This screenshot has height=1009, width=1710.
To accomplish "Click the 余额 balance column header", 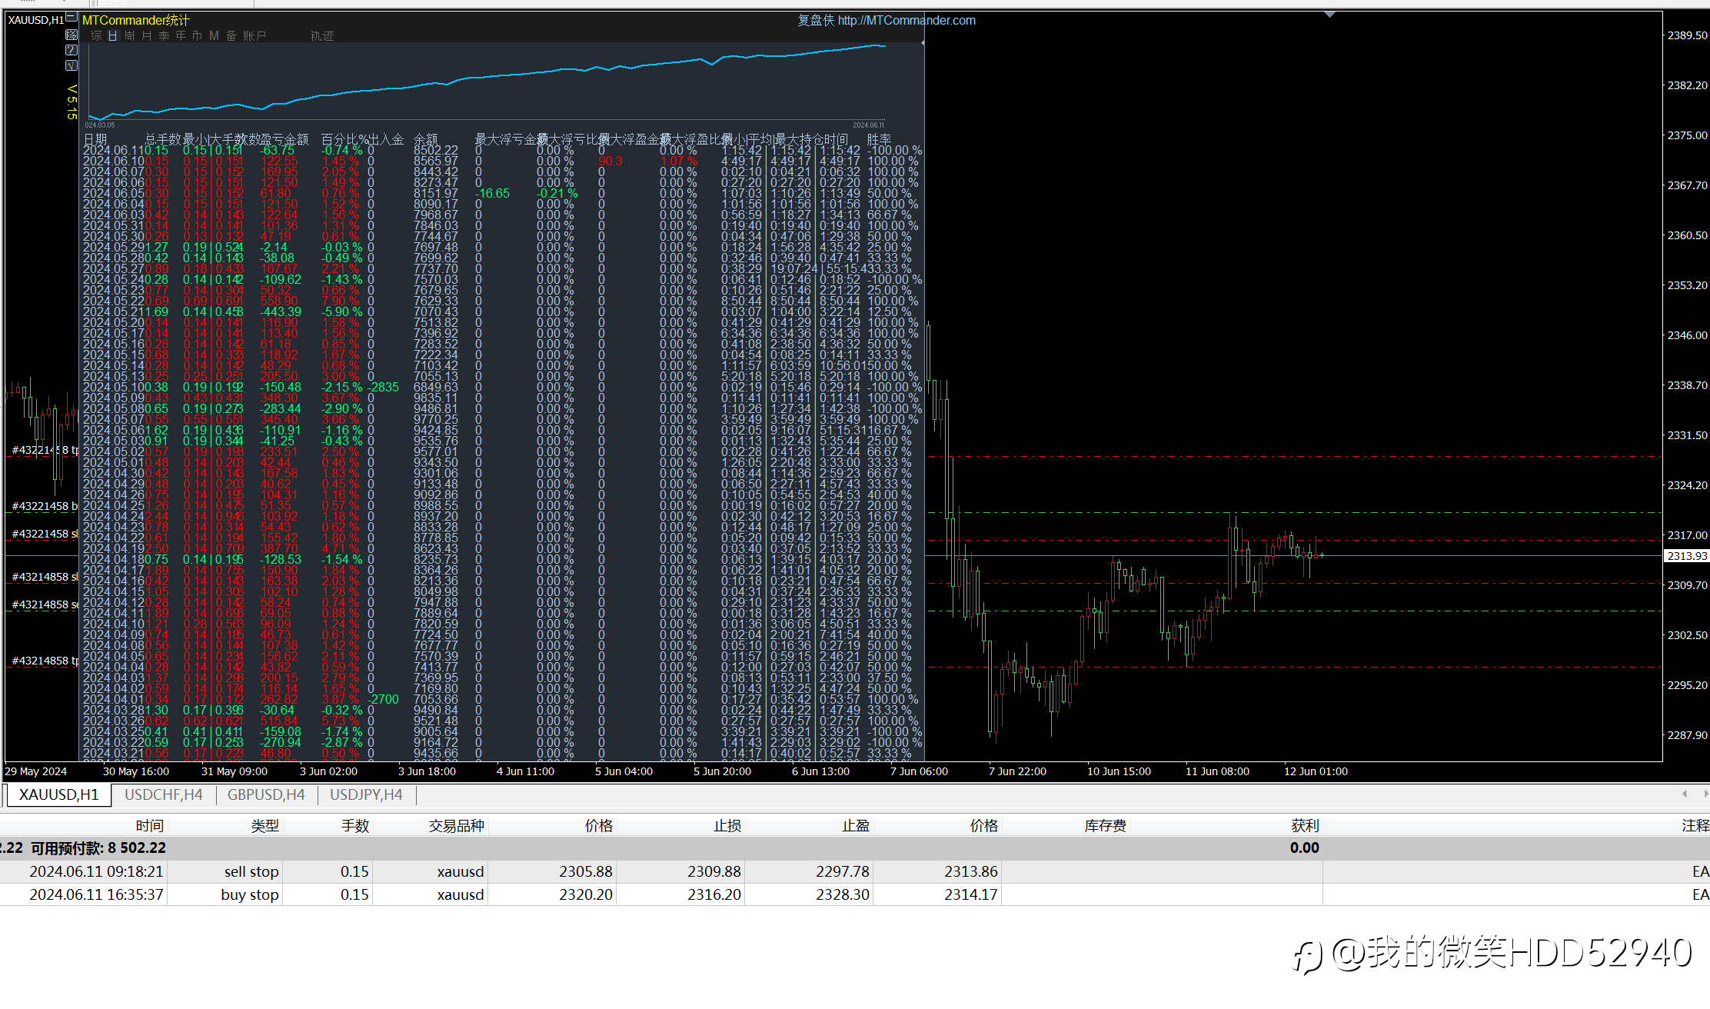I will 426,139.
